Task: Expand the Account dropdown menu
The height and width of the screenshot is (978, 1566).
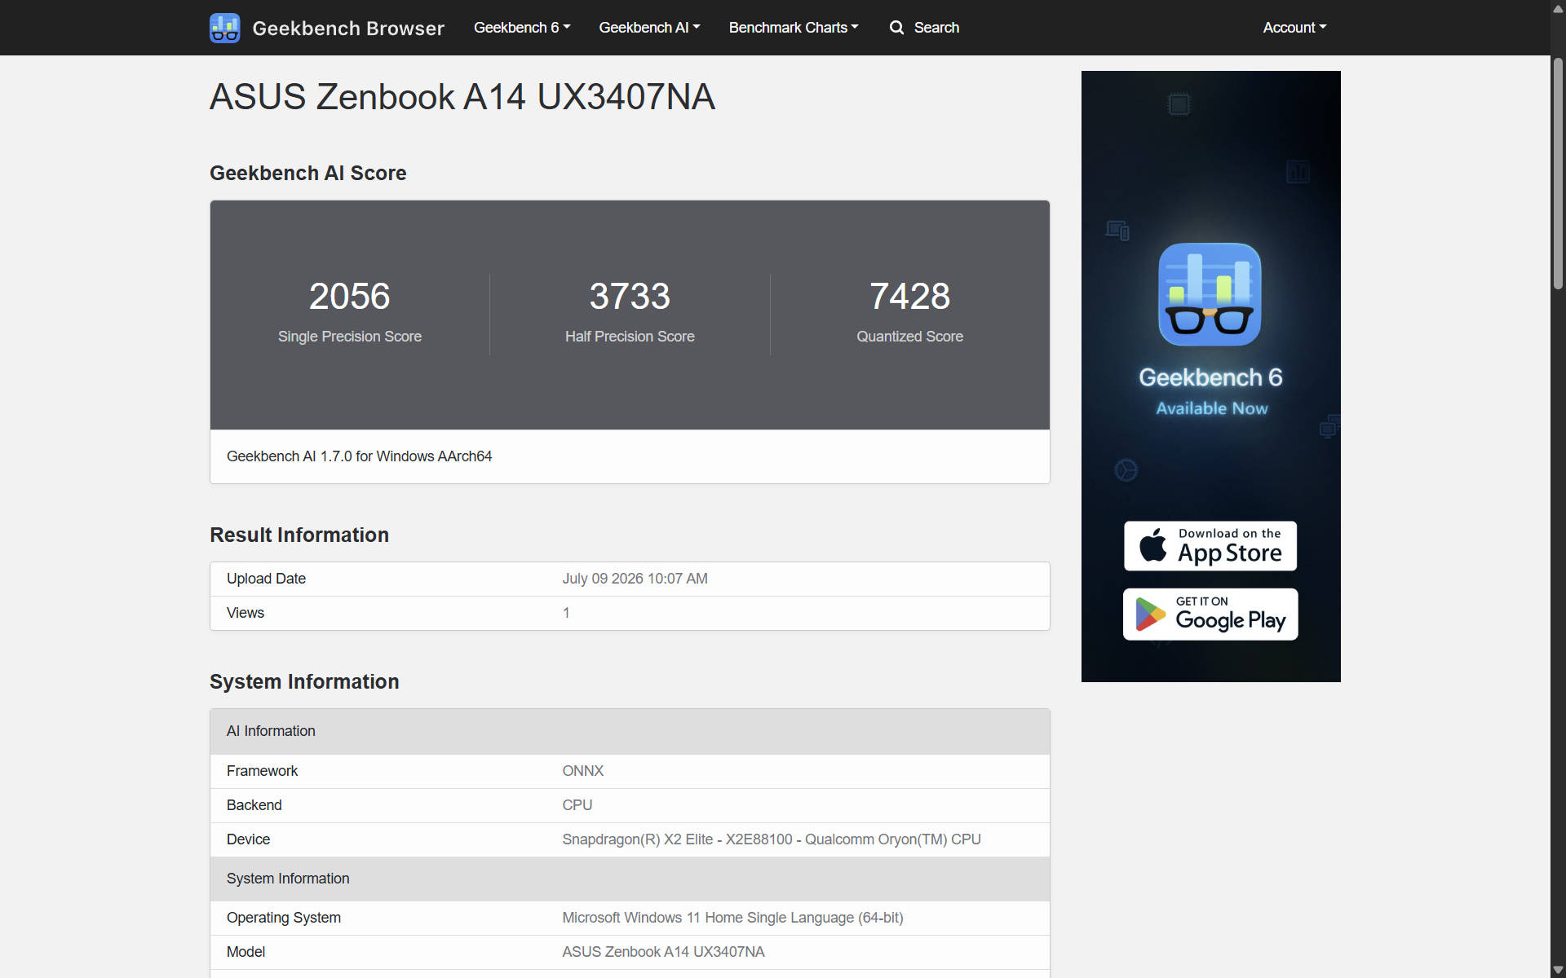Action: pyautogui.click(x=1294, y=28)
